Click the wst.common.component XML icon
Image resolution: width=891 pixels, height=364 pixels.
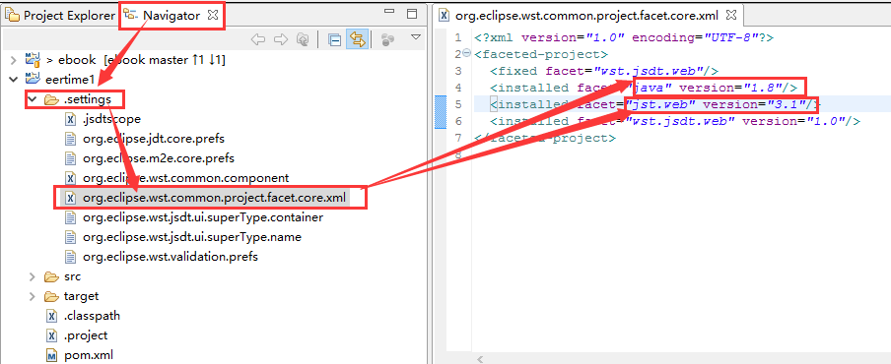pos(70,178)
